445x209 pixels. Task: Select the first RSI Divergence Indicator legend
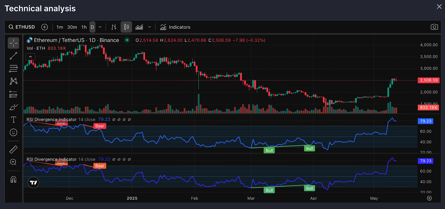(51, 120)
